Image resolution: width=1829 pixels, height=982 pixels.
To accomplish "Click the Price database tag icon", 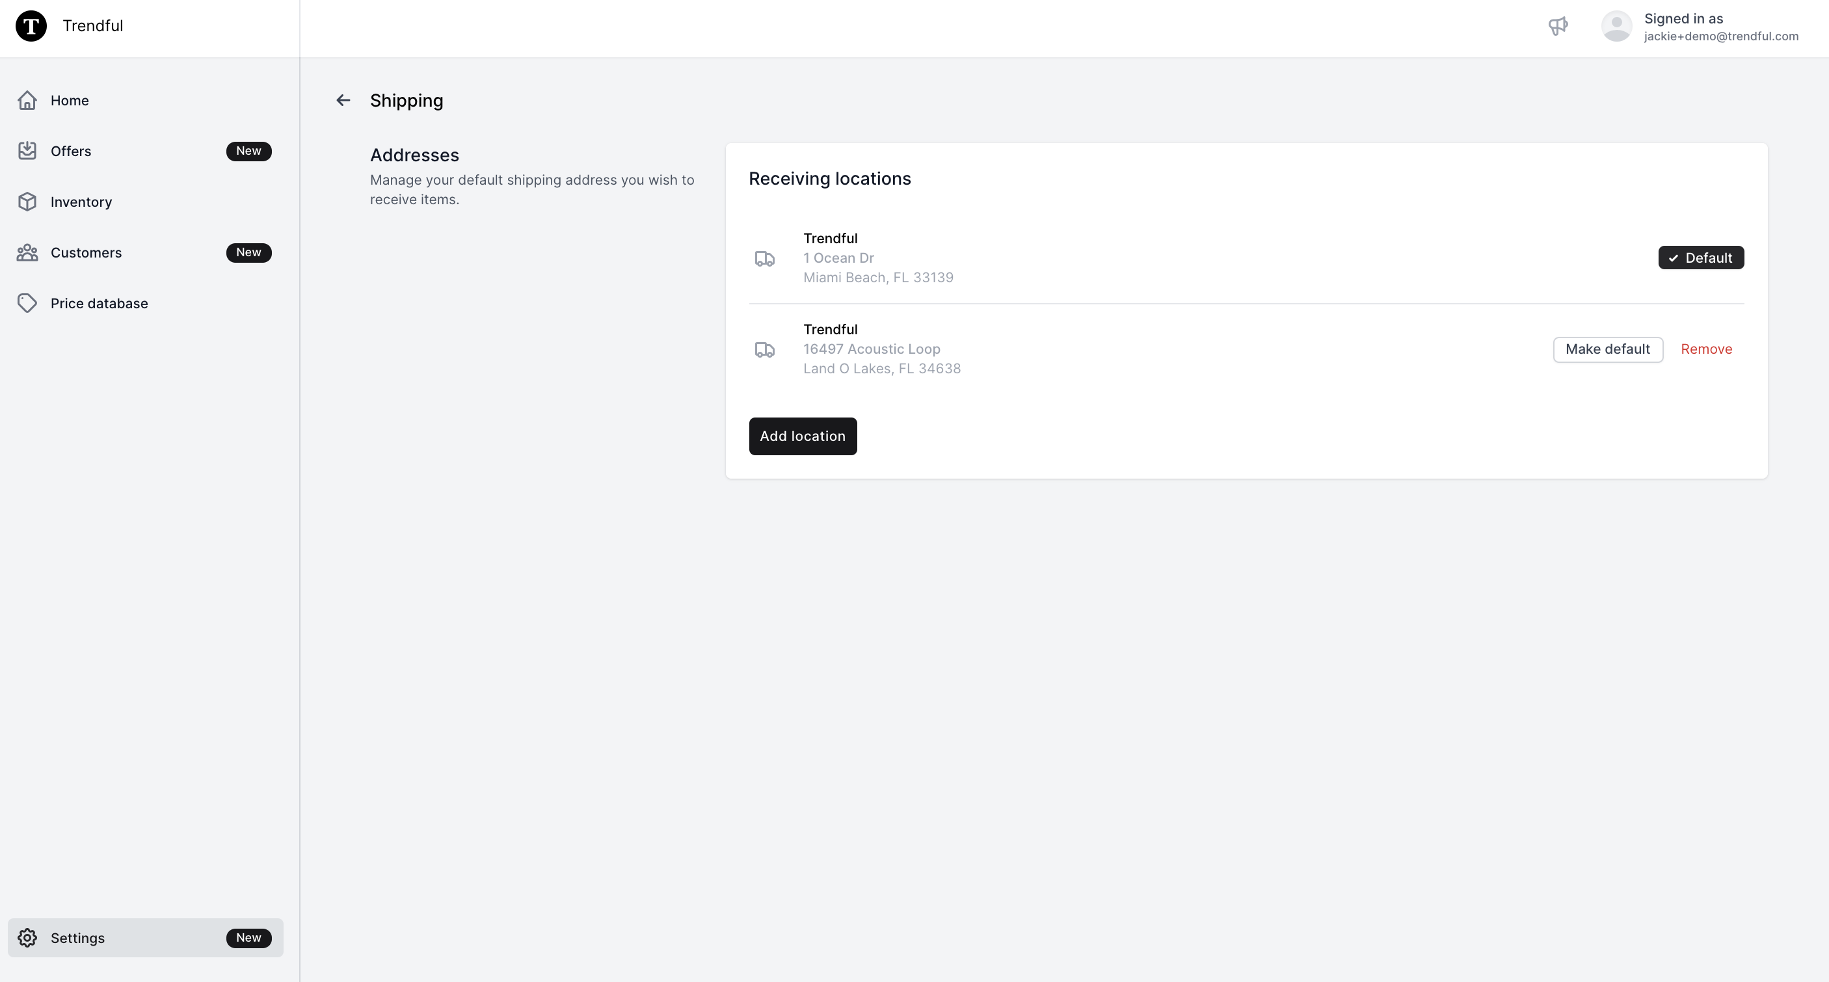I will (27, 303).
